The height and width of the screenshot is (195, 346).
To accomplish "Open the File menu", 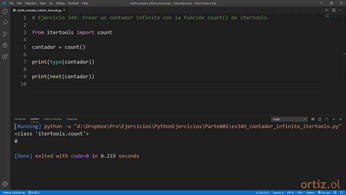I will pos(11,3).
